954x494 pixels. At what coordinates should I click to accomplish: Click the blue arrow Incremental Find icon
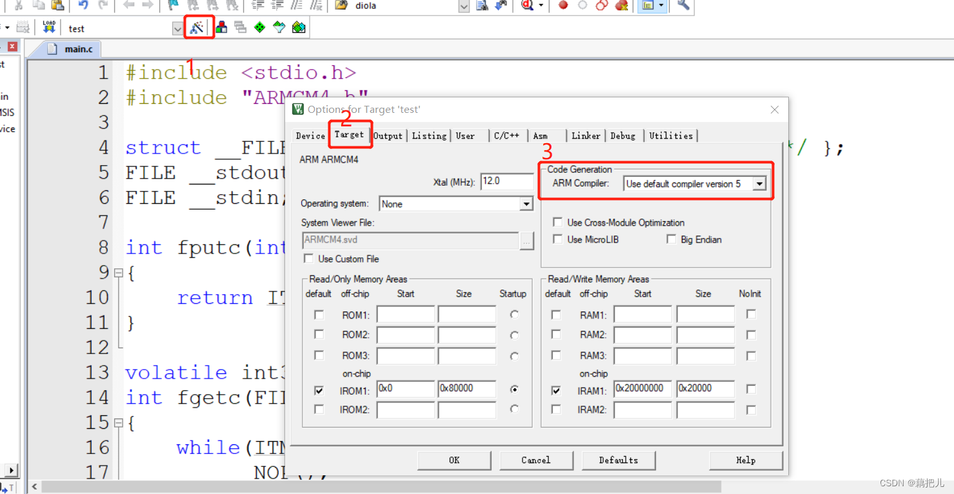(x=501, y=5)
